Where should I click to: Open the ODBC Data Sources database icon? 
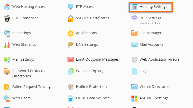coord(71,99)
